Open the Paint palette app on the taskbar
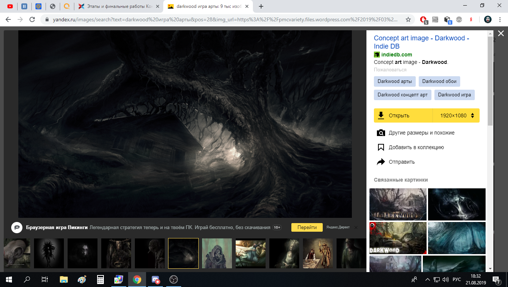 tap(82, 280)
